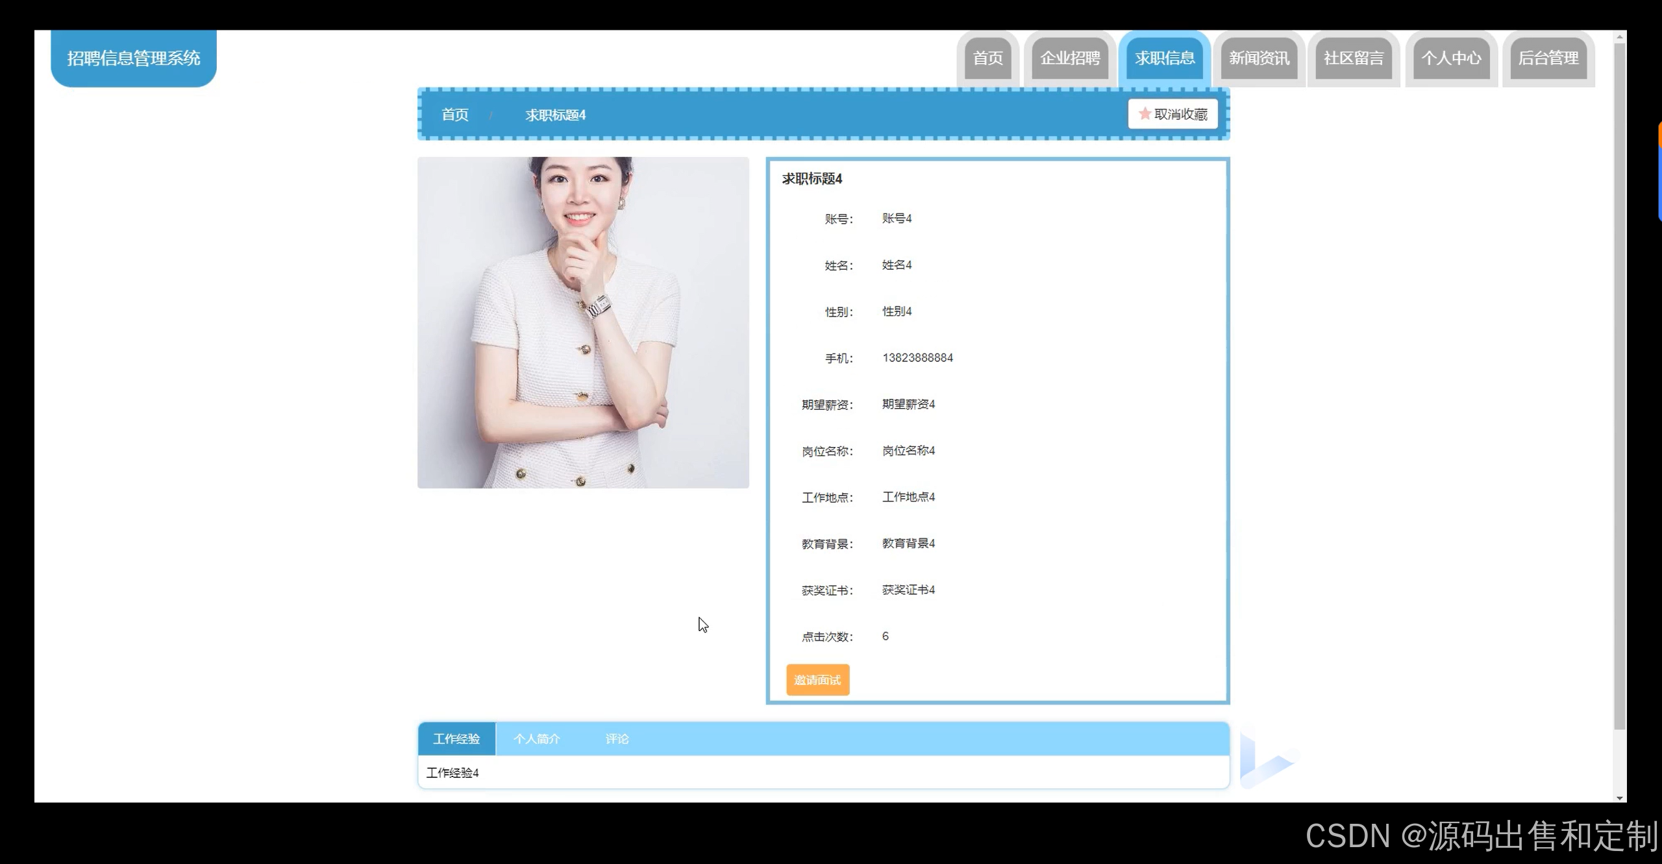
Task: Enter 后台管理 from navigation
Action: click(x=1548, y=58)
